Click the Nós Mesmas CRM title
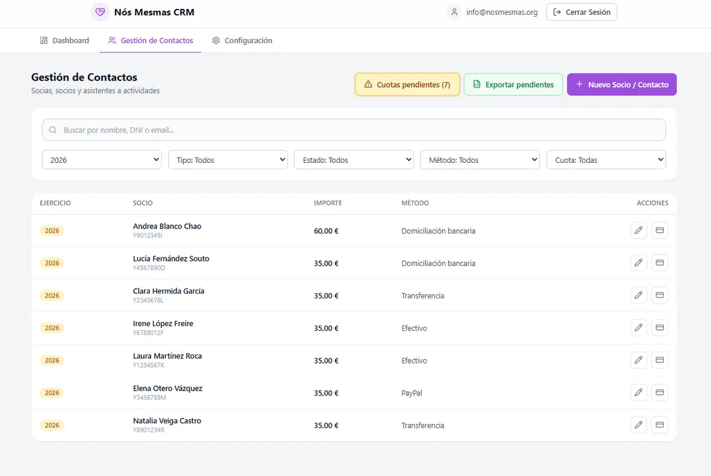 (x=154, y=12)
